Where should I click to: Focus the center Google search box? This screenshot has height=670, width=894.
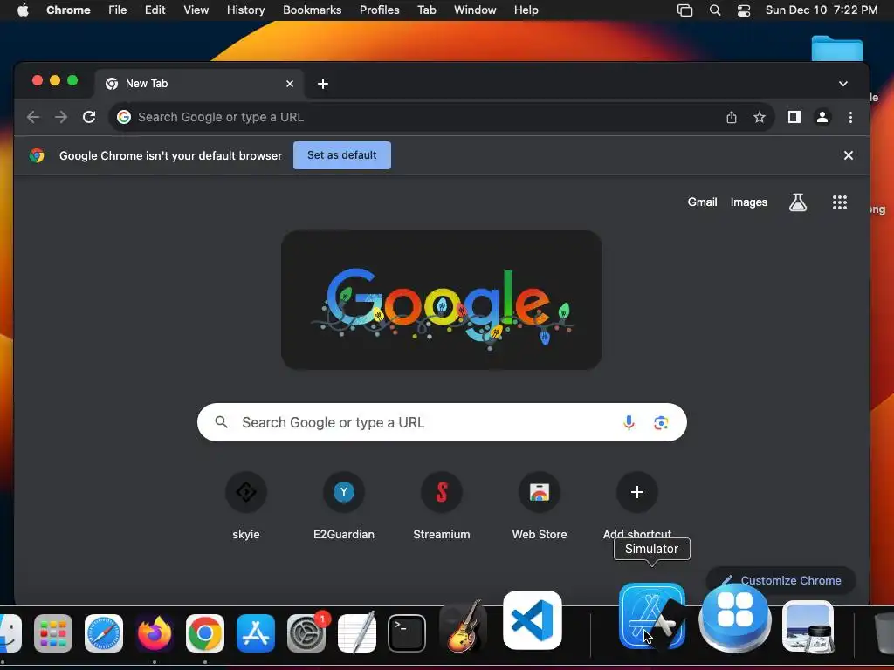coord(442,423)
